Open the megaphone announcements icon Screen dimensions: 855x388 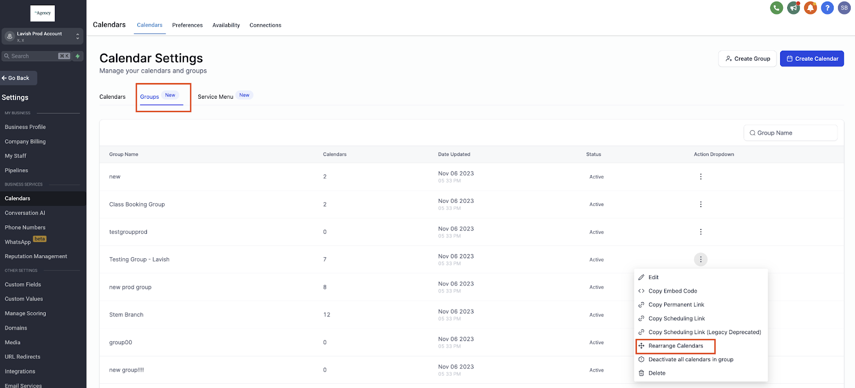point(794,8)
